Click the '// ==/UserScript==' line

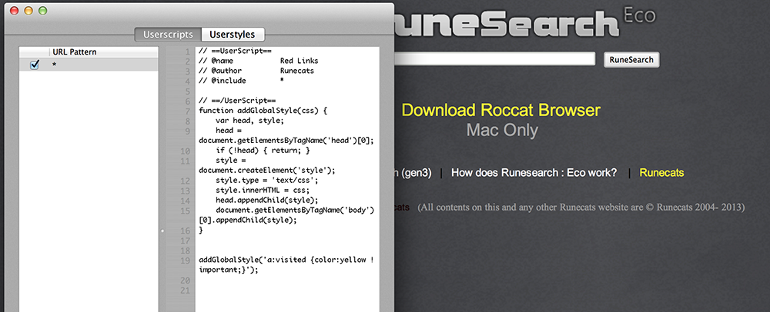coord(237,101)
